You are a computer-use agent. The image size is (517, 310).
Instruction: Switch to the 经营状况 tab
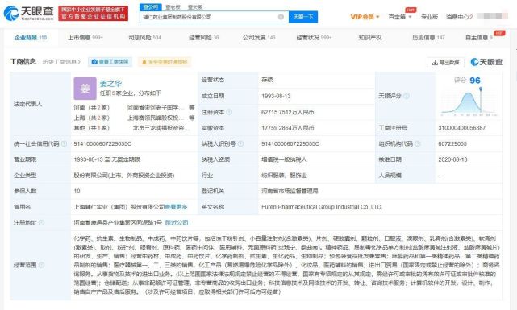[314, 38]
